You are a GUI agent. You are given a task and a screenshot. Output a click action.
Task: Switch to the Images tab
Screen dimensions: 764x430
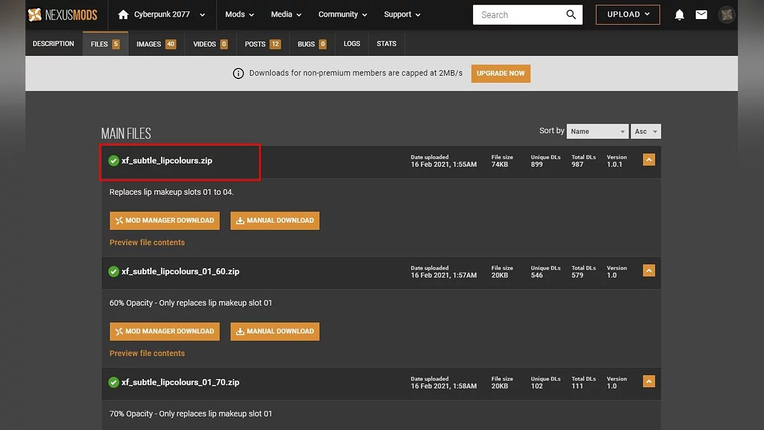[x=155, y=44]
